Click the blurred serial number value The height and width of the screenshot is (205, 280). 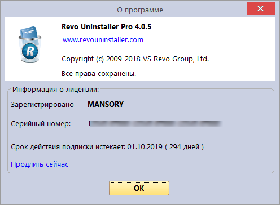[155, 124]
